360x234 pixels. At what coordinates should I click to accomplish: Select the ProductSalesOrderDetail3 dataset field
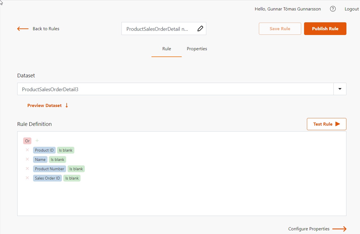pos(175,89)
